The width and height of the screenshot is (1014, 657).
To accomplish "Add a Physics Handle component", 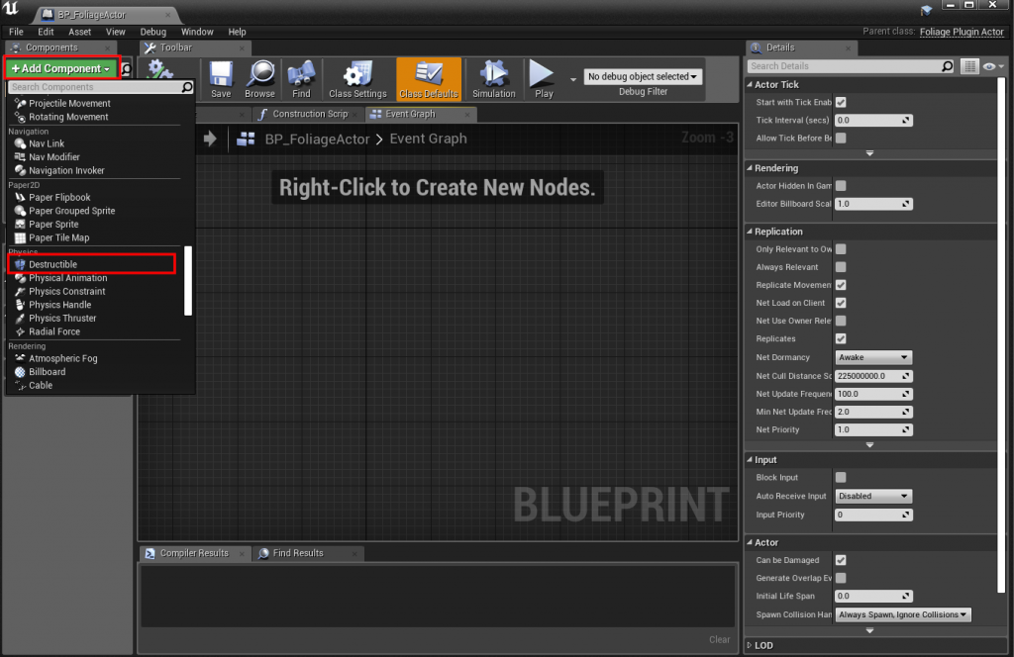I will (x=60, y=305).
